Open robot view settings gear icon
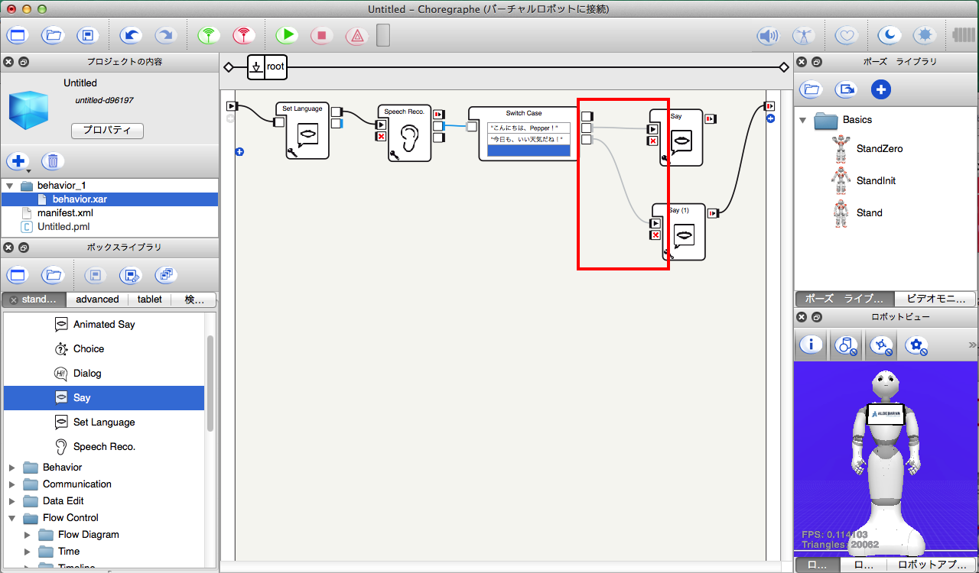 tap(916, 345)
